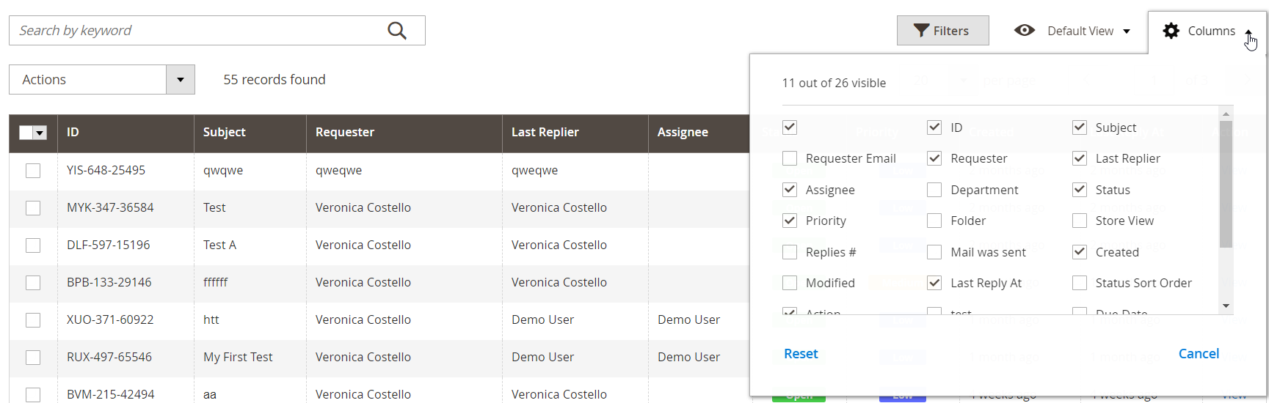Uncheck the Requester column checkbox

pos(934,158)
